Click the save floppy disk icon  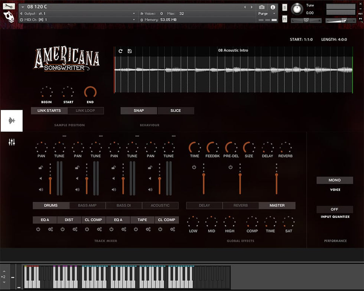coord(130,51)
